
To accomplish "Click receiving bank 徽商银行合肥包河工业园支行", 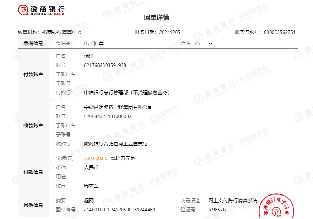I will 116,144.
